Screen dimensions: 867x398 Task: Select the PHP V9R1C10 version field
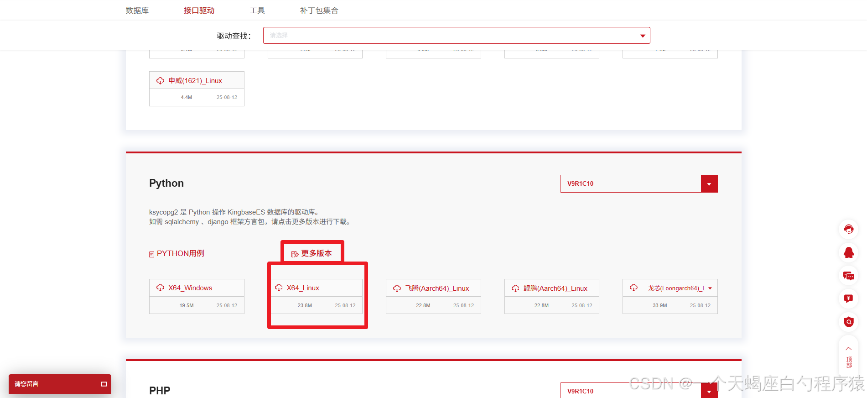631,391
